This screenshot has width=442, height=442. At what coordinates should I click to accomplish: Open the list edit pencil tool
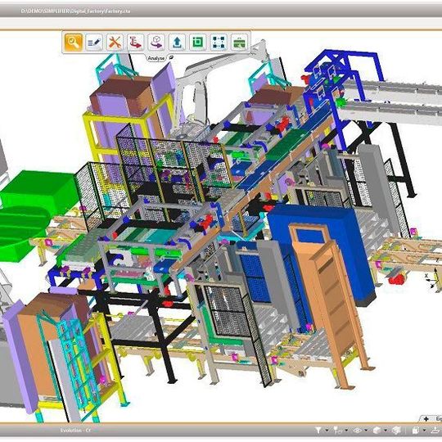click(94, 43)
